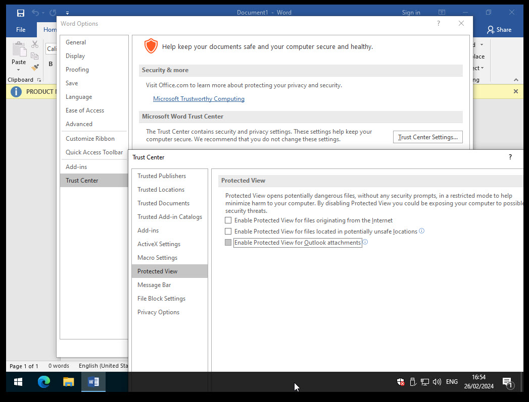Enable Protected View for Internet files
Image resolution: width=529 pixels, height=402 pixels.
(228, 220)
